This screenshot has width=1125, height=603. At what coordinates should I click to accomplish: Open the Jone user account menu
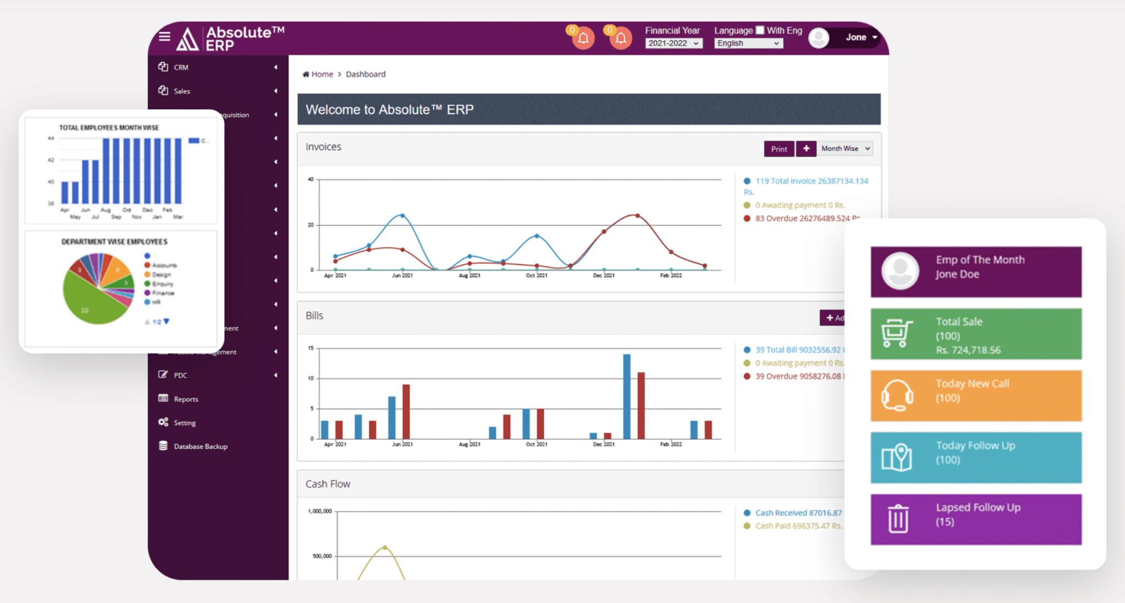[857, 37]
